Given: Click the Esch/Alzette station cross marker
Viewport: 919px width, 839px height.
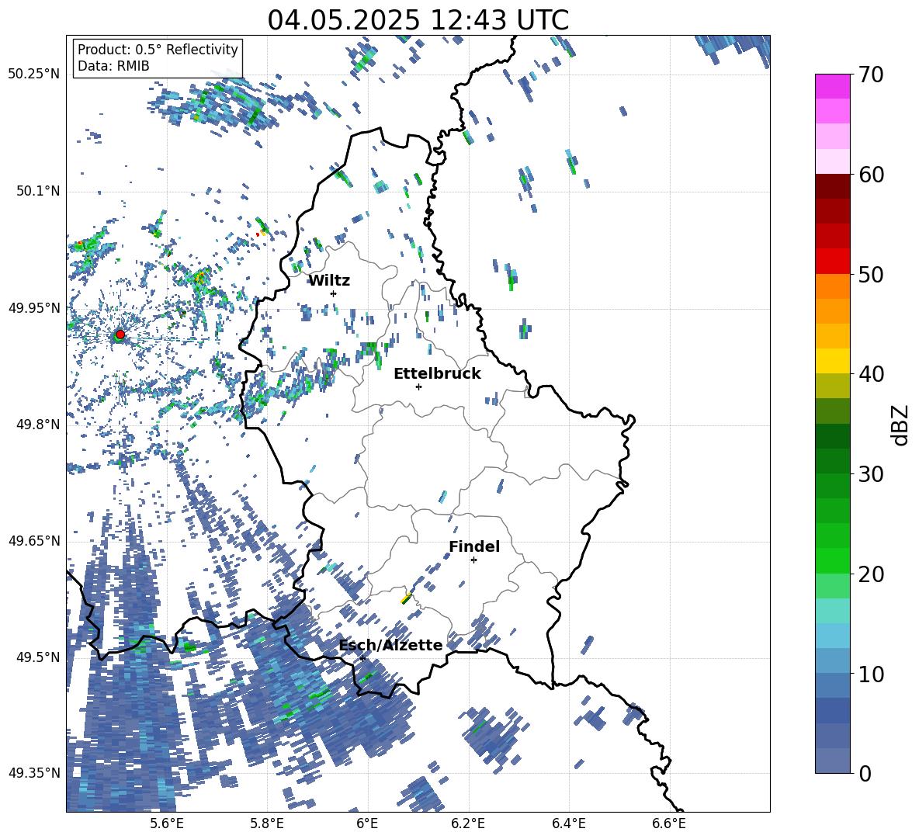Looking at the screenshot, I should [362, 658].
